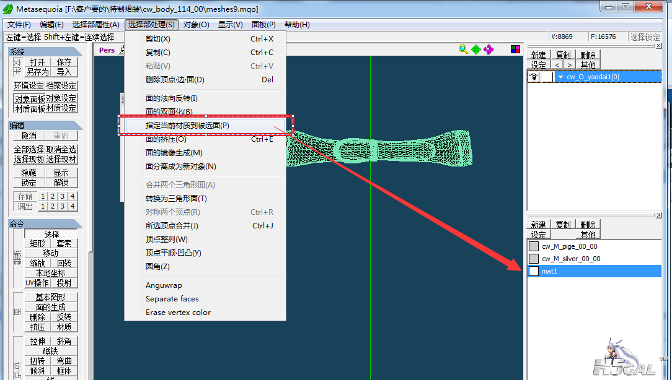
Task: Click the yellow magnifier zoom view icon
Action: click(x=463, y=50)
